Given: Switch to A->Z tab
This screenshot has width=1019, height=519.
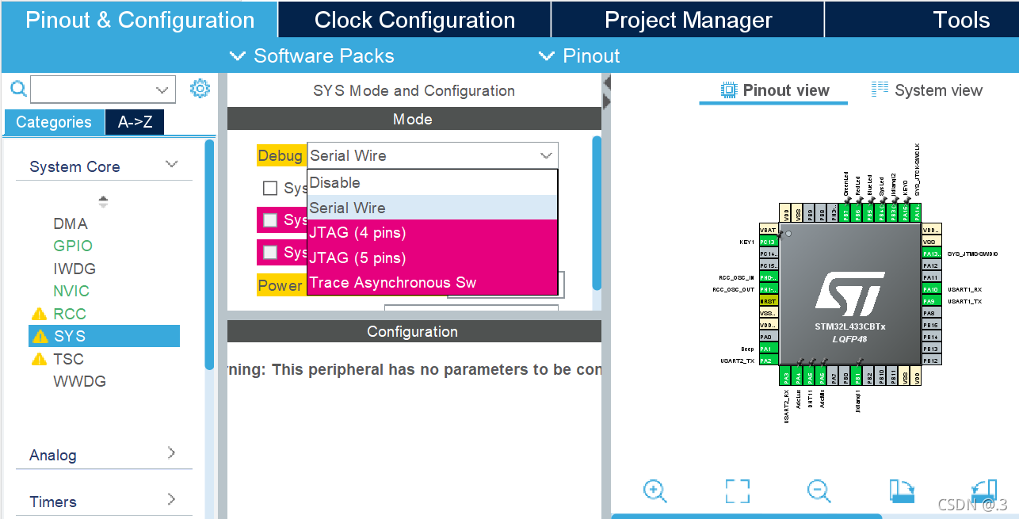Looking at the screenshot, I should tap(135, 122).
